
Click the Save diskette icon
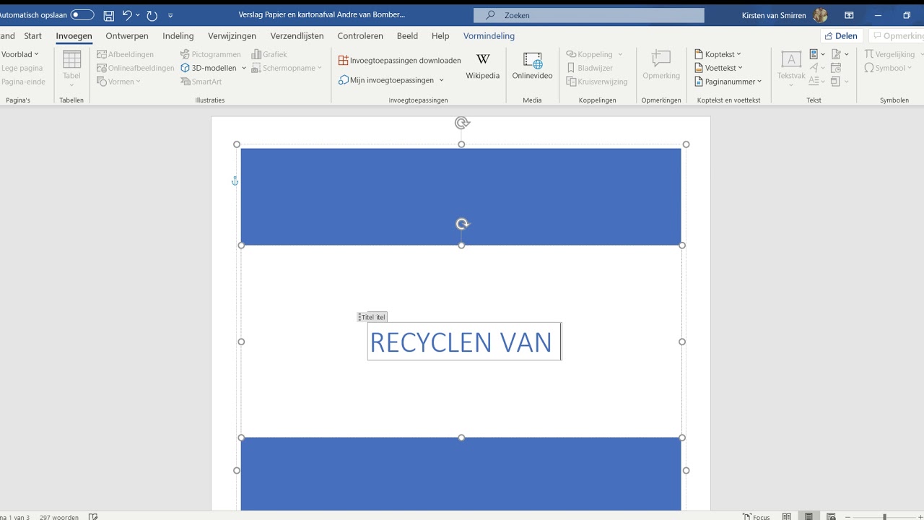[109, 15]
